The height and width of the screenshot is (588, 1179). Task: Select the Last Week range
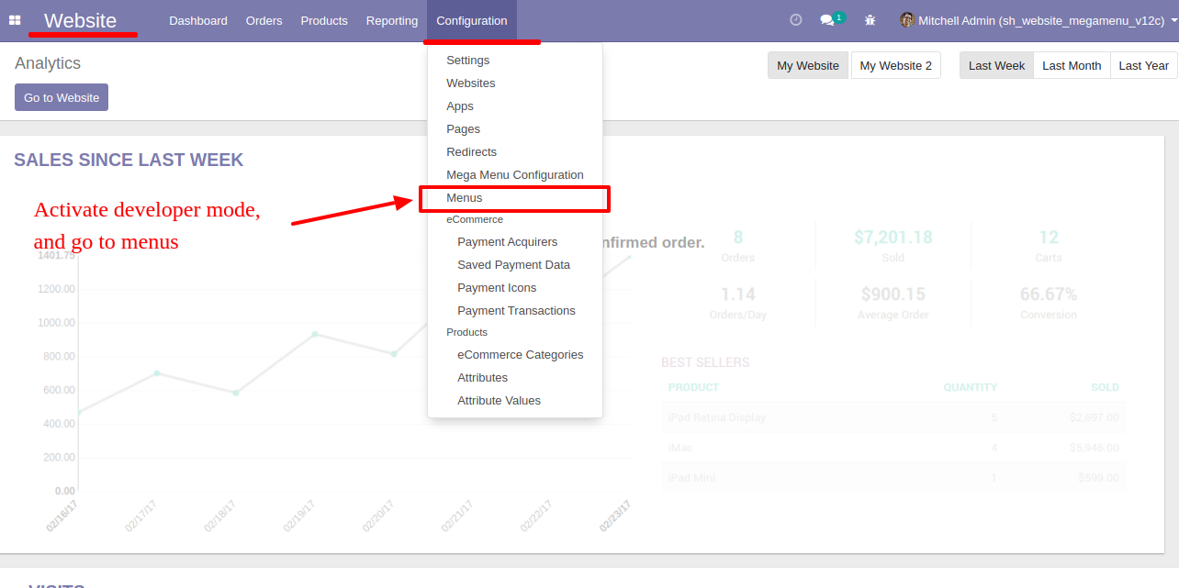[x=996, y=65]
